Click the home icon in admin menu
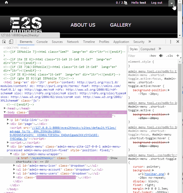 (7, 2)
